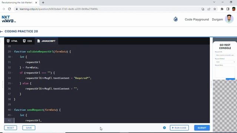Open Code Playground link
Screen dimensions: 237x133
point(197,20)
